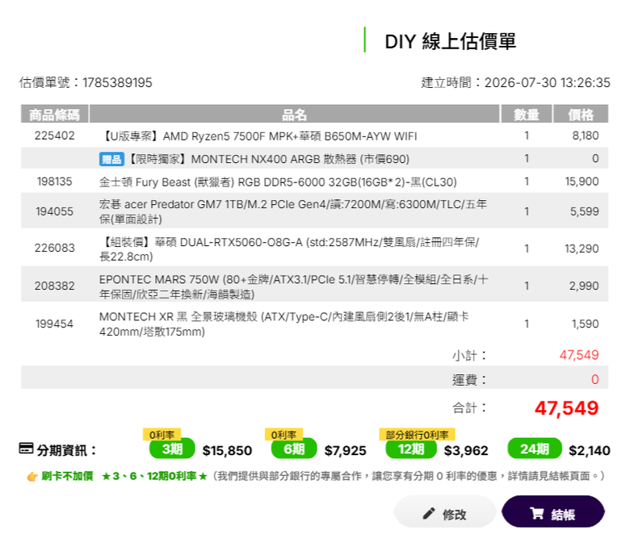Viewport: 630px width, 547px height.
Task: Click the blue 贈品 badge
Action: click(x=111, y=159)
